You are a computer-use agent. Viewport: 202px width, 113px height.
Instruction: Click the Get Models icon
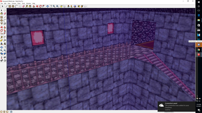point(79,6)
